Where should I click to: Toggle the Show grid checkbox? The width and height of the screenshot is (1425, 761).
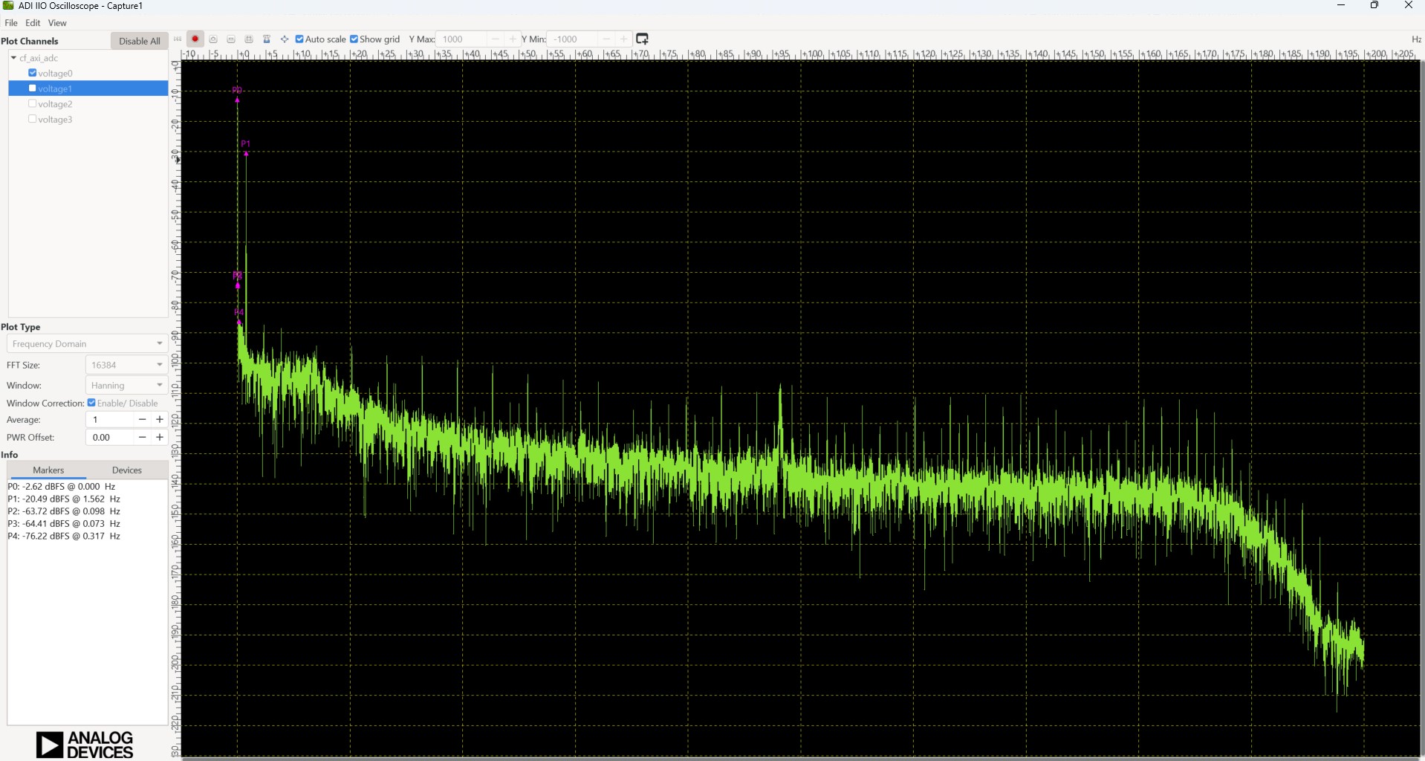pyautogui.click(x=354, y=39)
